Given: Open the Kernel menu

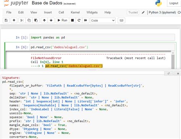Looking at the screenshot, I should [x=75, y=13].
